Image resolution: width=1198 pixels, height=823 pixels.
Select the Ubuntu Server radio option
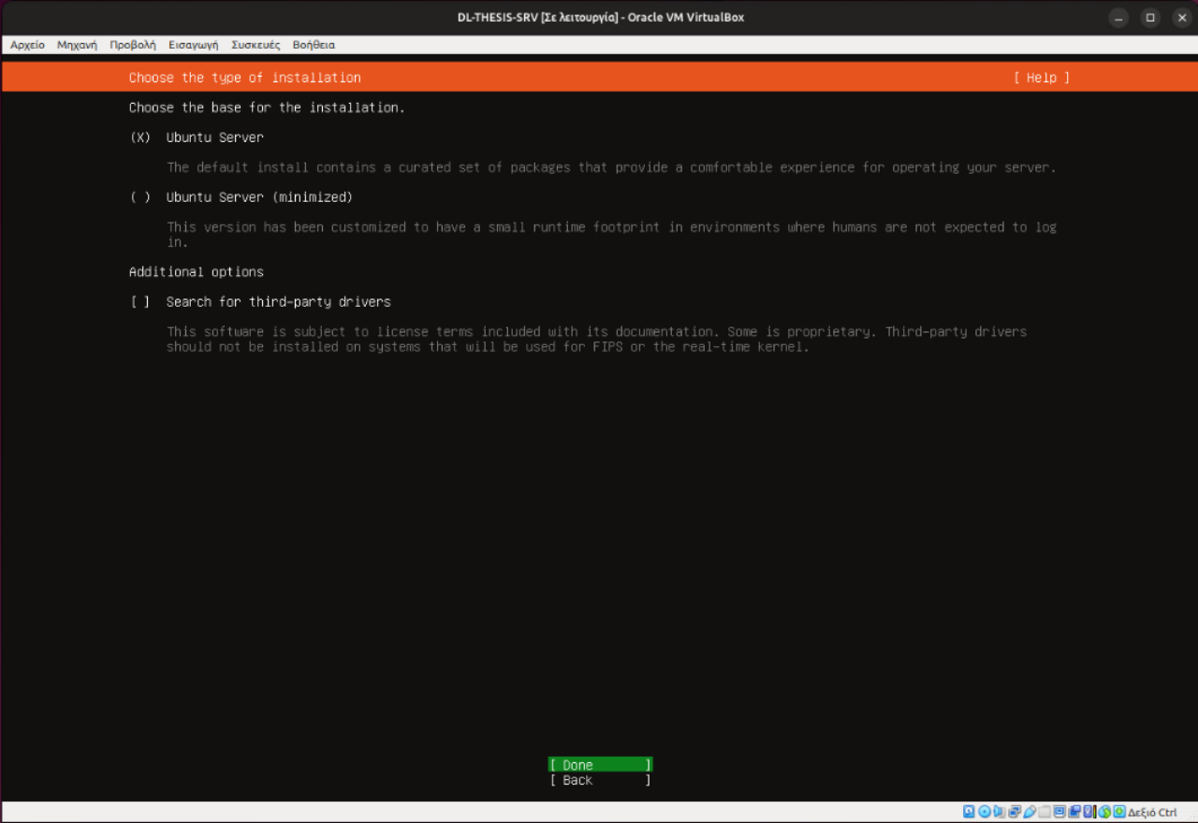(x=140, y=137)
